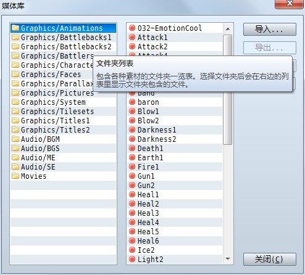Viewport: 305px width, 275px height.
Task: Click the red dot icon beside Darkness1
Action: [132, 129]
